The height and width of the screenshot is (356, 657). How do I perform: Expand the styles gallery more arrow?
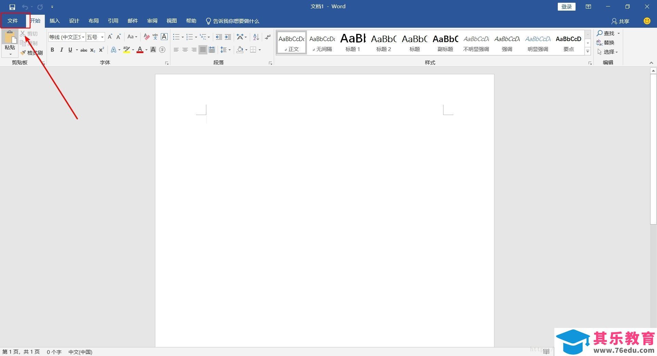point(588,51)
